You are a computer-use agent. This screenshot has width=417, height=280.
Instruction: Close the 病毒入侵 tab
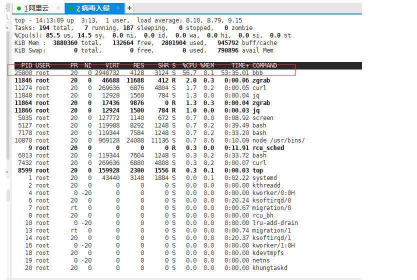[118, 8]
